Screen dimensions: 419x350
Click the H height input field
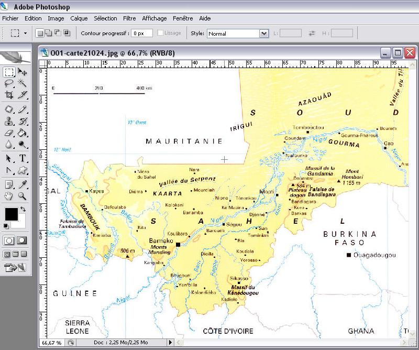342,34
